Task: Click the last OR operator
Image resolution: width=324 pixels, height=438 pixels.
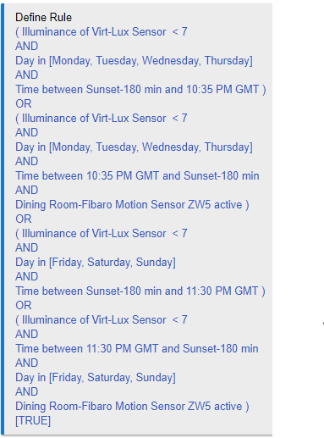Action: (24, 306)
